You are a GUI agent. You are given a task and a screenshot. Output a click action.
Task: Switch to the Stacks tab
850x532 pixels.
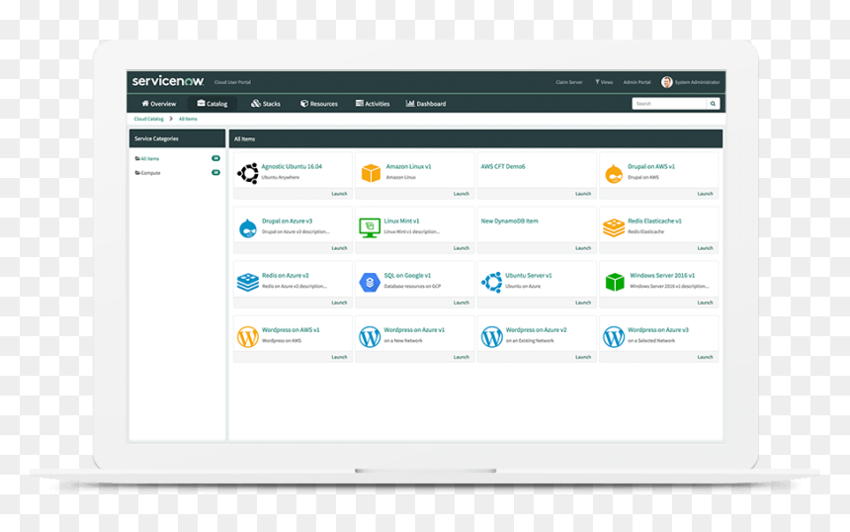(266, 104)
